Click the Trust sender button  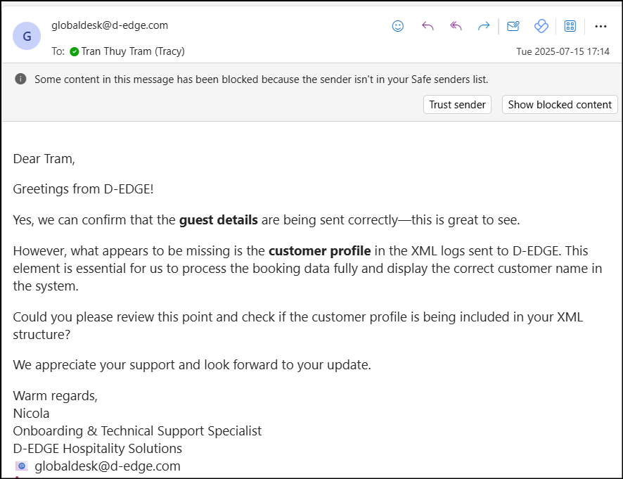coord(457,105)
